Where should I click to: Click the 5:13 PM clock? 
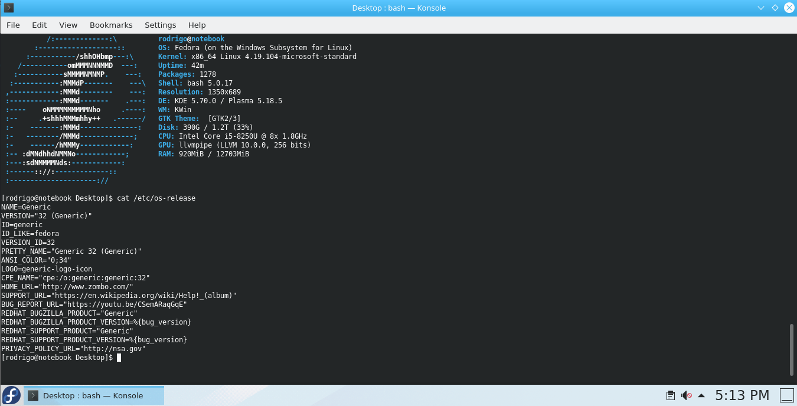click(x=742, y=395)
